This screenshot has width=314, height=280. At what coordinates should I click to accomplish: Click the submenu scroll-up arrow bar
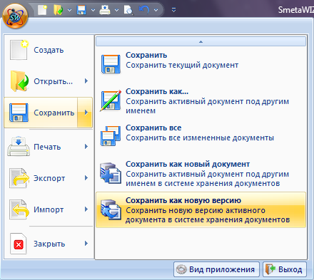click(201, 41)
